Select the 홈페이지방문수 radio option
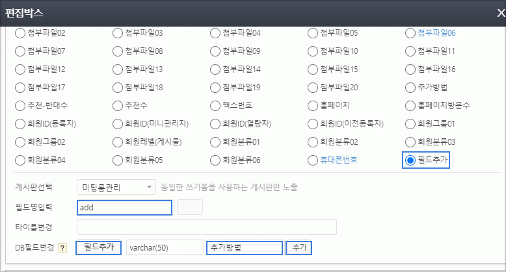The image size is (506, 272). pyautogui.click(x=410, y=105)
